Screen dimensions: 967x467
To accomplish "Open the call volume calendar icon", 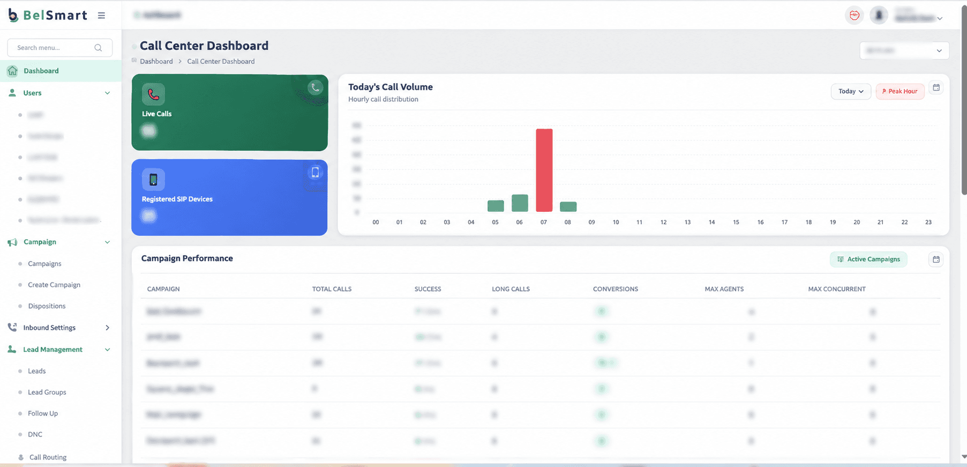I will 936,87.
